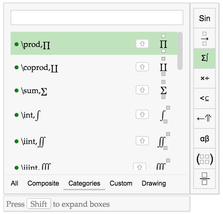Expand the \iint row using shift arrow

142,141
